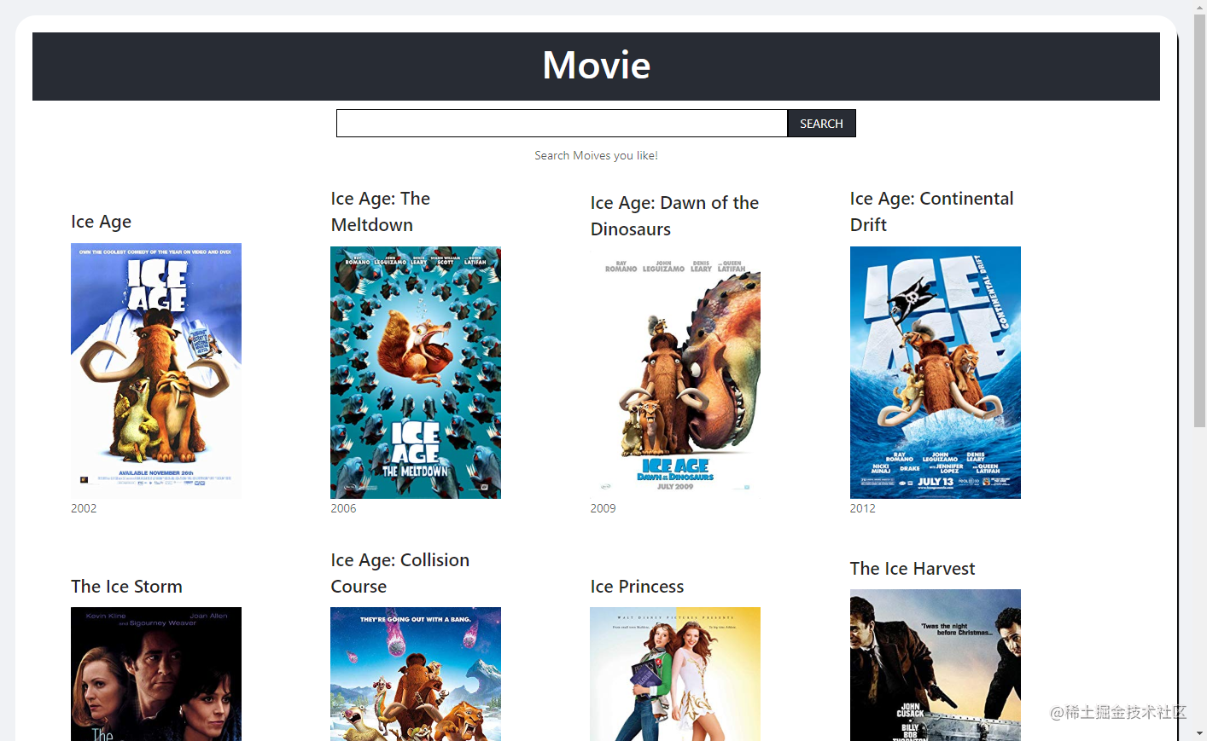
Task: Click 'The Ice Harvest' title text
Action: 913,569
